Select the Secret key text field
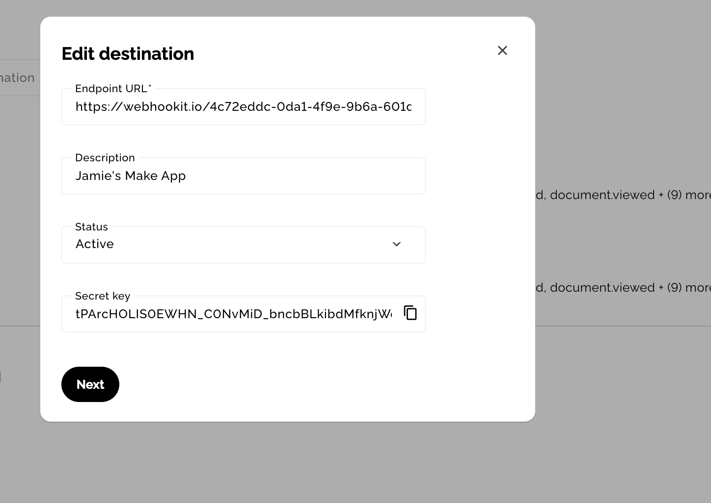 [233, 314]
